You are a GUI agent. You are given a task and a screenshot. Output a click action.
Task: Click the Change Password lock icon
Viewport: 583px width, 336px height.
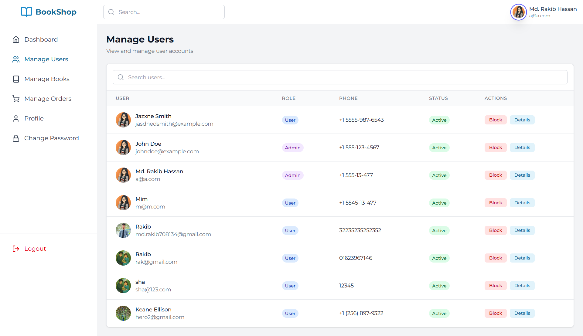pyautogui.click(x=16, y=138)
